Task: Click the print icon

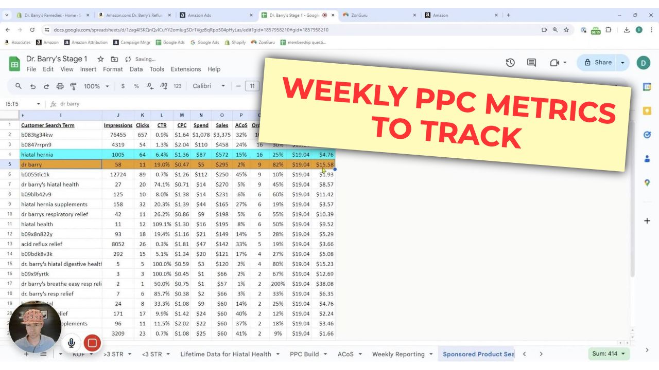Action: pos(60,86)
